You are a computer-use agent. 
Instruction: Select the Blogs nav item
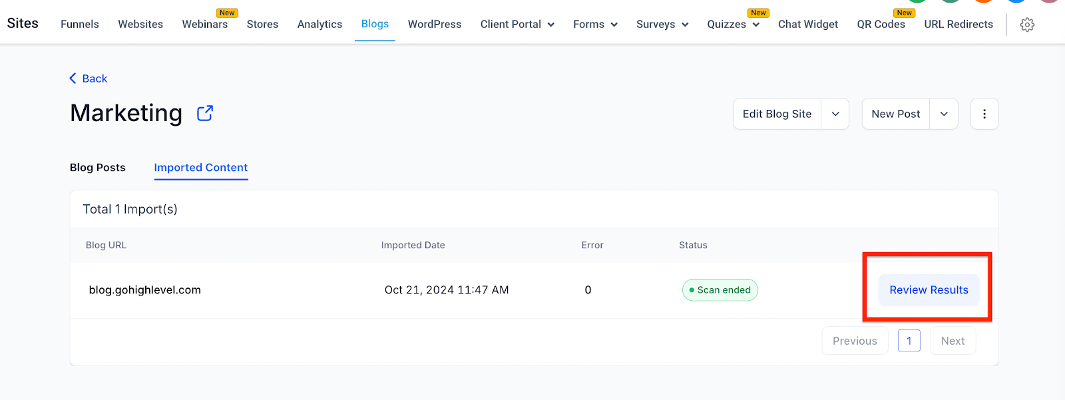point(375,24)
